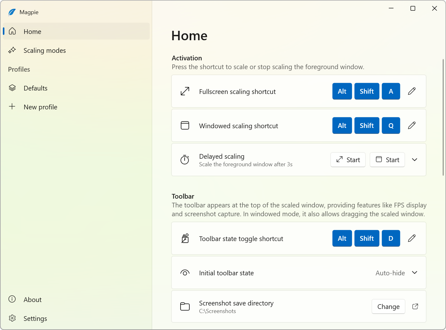Change the screenshot save directory
Image resolution: width=446 pixels, height=330 pixels.
(388, 307)
